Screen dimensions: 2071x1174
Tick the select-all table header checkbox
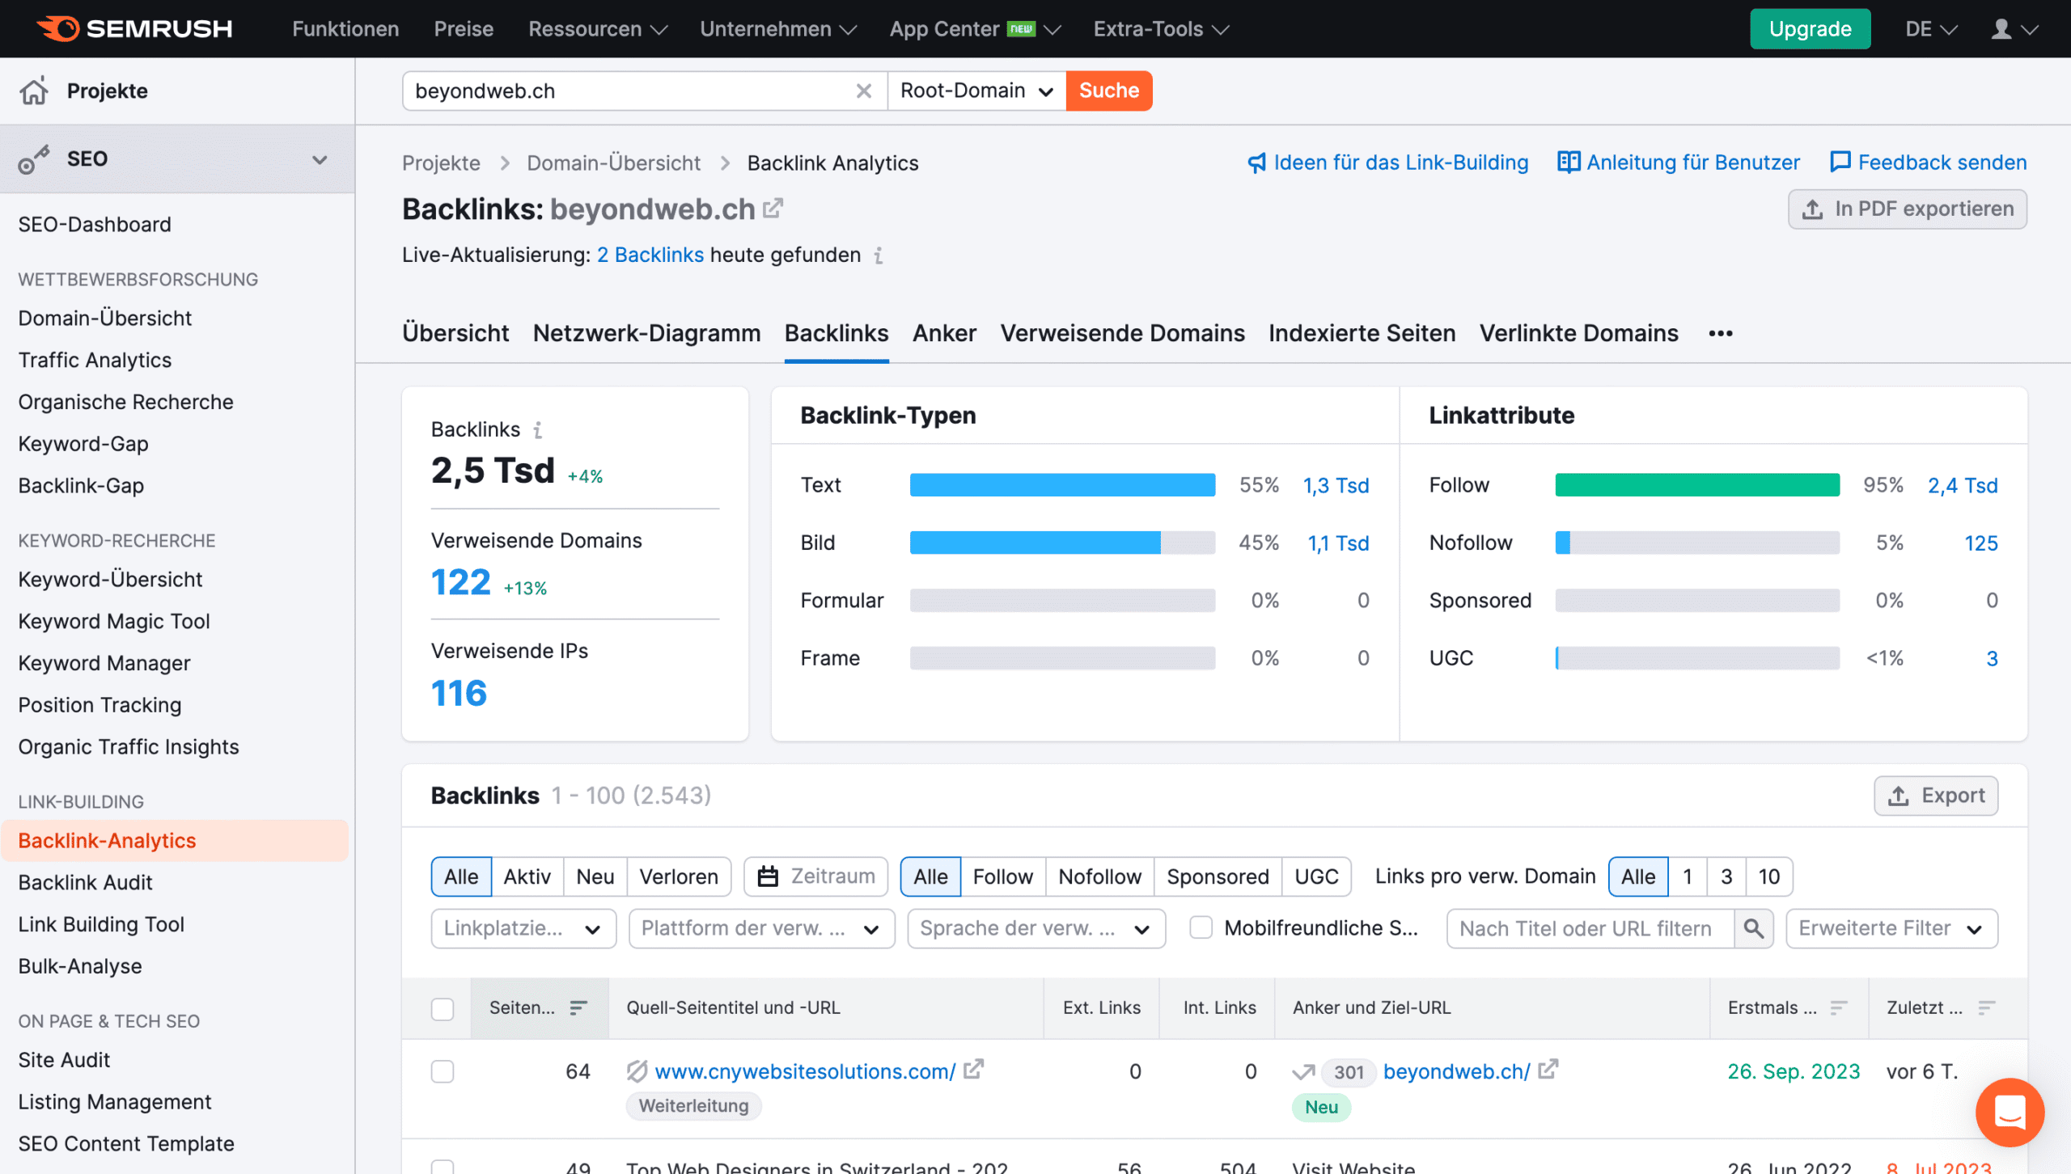click(443, 1009)
